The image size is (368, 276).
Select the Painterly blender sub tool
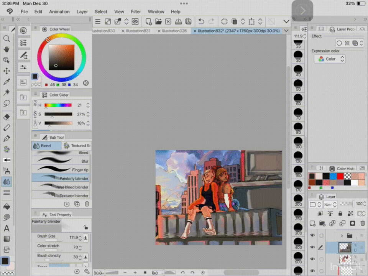click(61, 178)
